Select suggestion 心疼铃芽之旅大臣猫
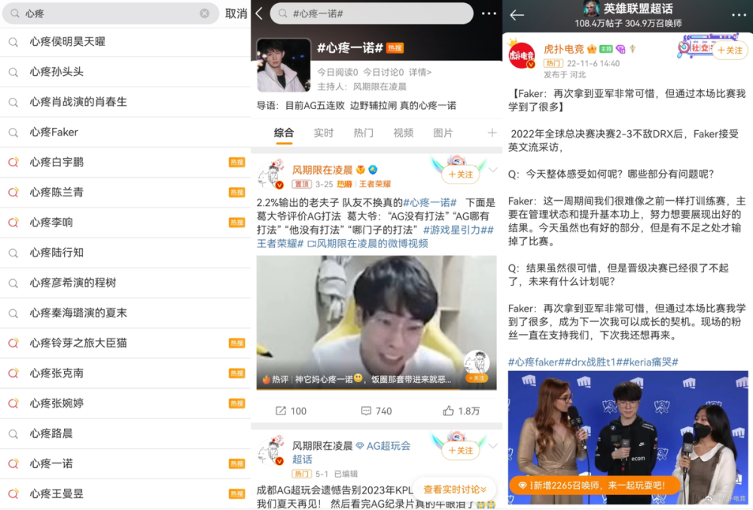Screen dimensions: 753x510 click(125, 343)
